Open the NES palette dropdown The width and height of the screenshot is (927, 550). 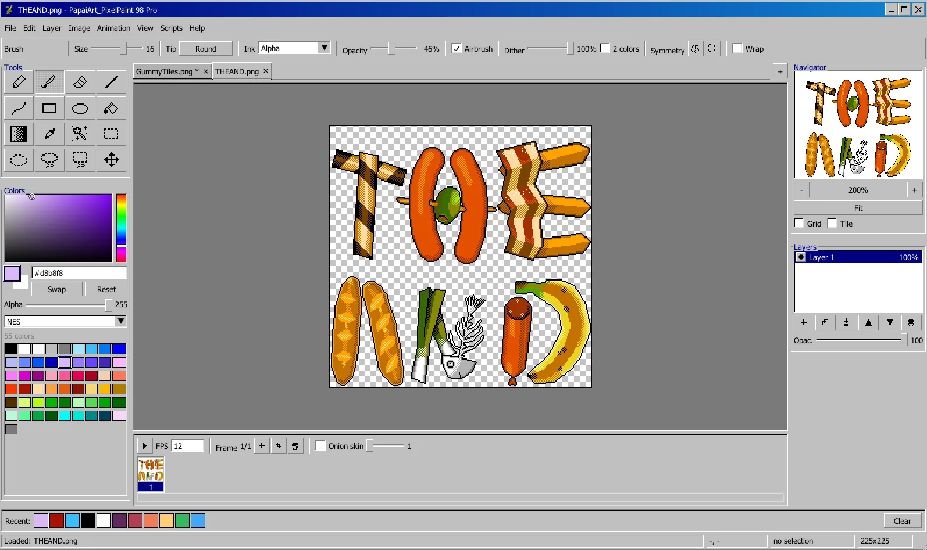coord(120,321)
